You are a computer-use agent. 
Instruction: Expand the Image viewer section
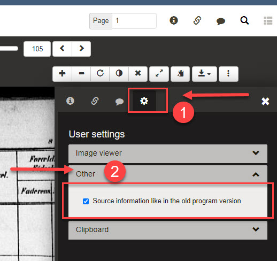[168, 153]
